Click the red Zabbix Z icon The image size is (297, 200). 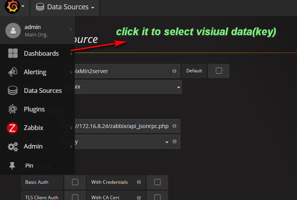coord(12,128)
